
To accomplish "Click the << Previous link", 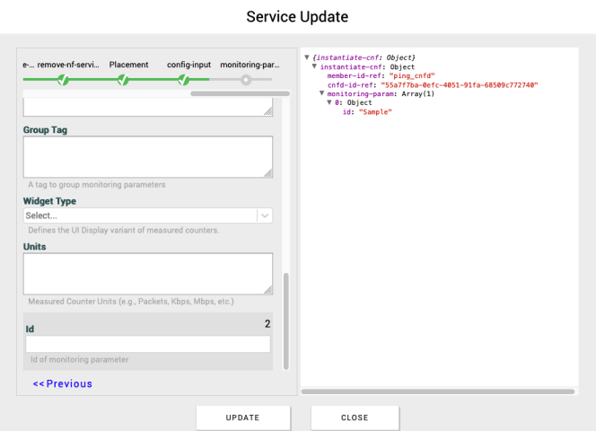I will coord(63,383).
